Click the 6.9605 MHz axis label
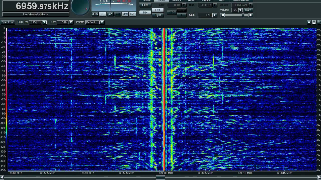The height and width of the screenshot is (180, 321). click(205, 173)
